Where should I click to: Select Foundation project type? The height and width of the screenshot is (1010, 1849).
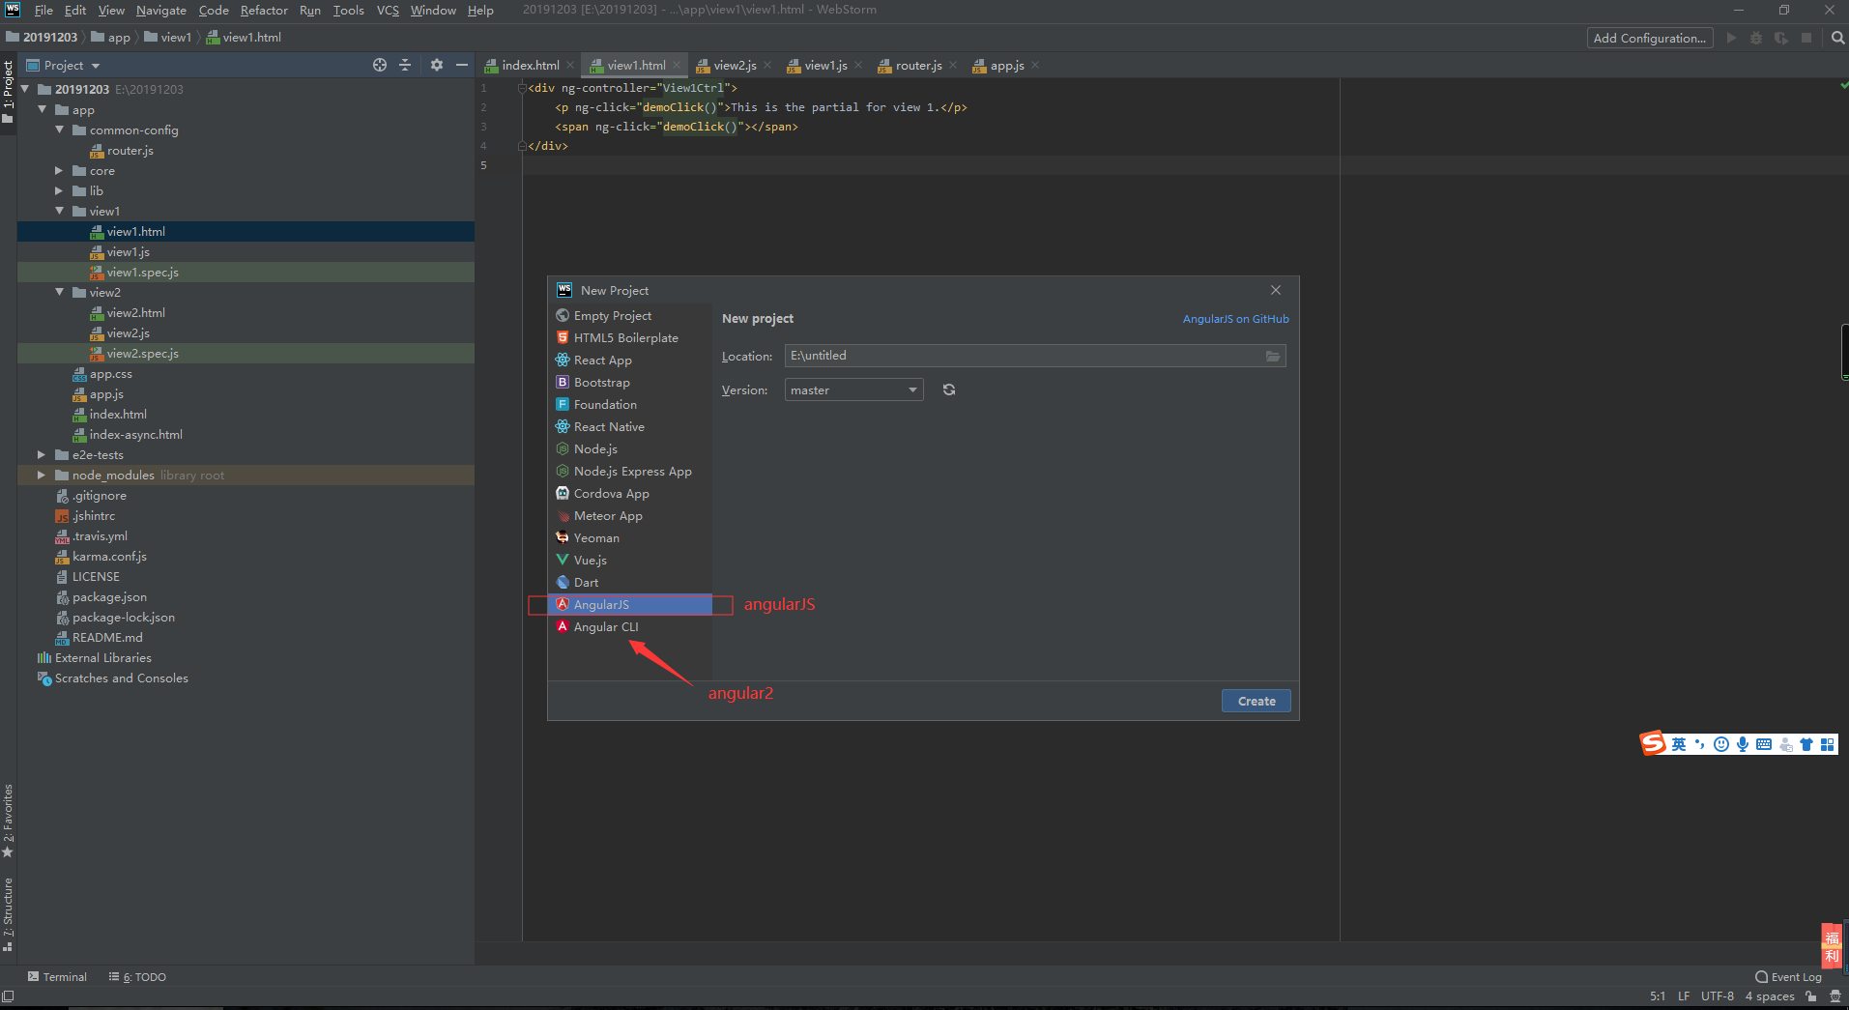tap(629, 405)
